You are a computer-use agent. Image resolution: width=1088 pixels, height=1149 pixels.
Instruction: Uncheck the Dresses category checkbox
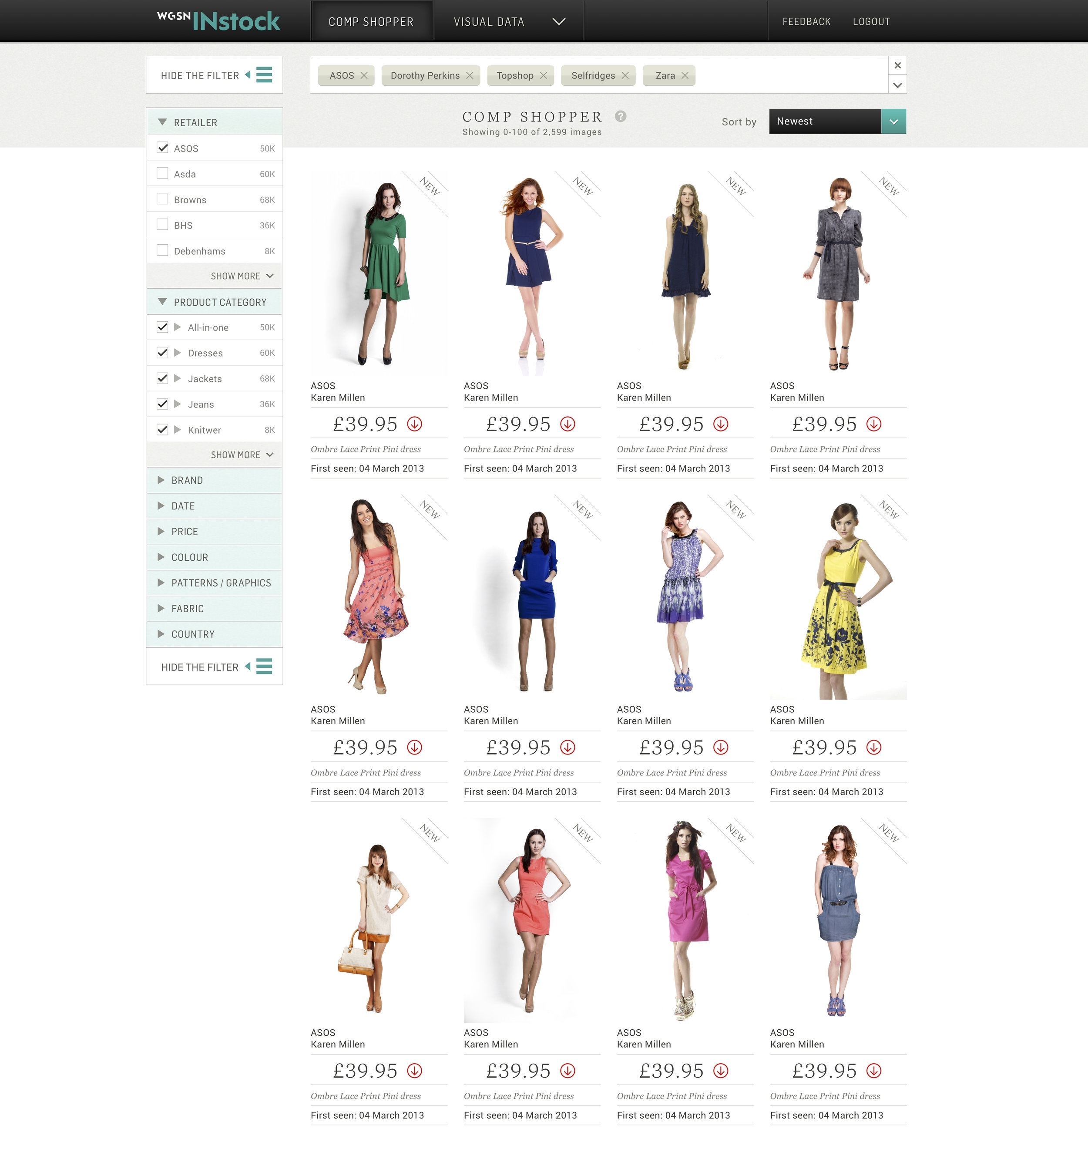pyautogui.click(x=162, y=352)
